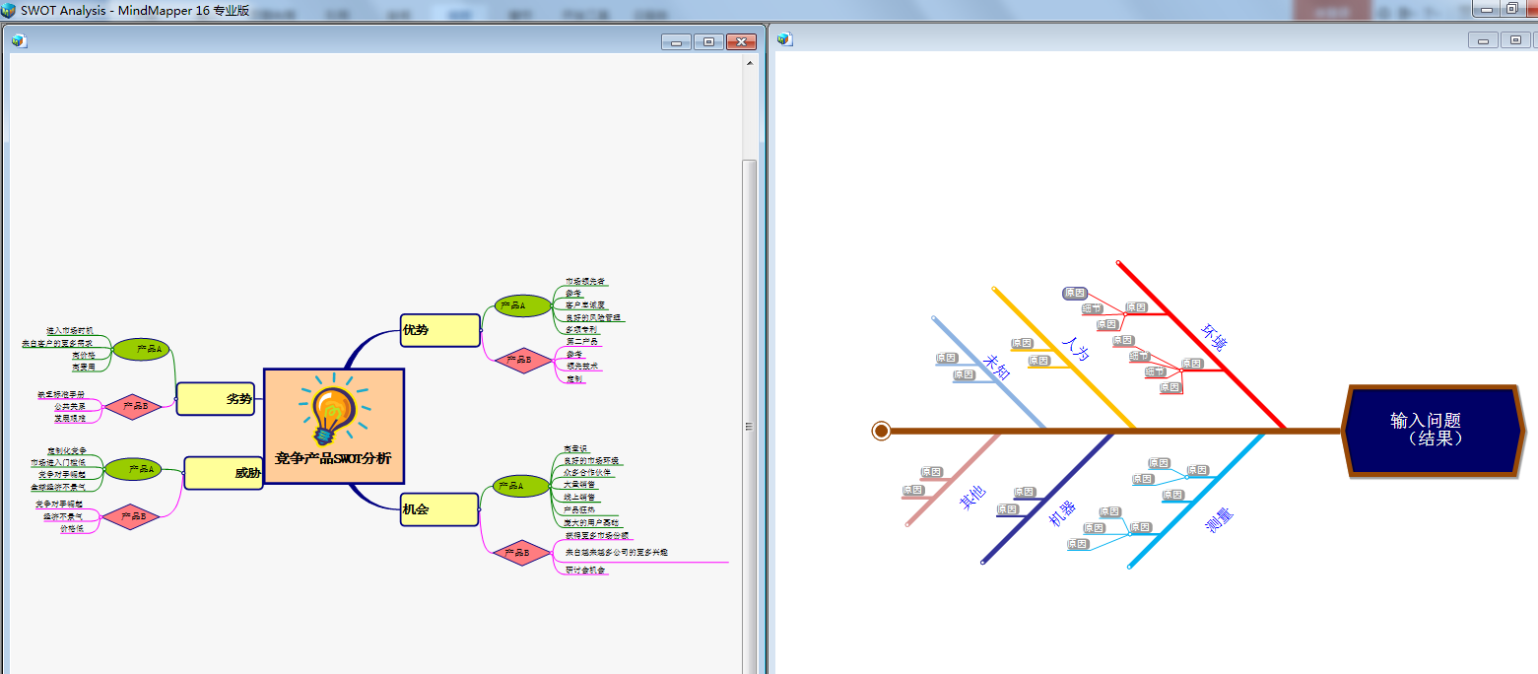Select the 产品B diamond under 机会

click(521, 553)
